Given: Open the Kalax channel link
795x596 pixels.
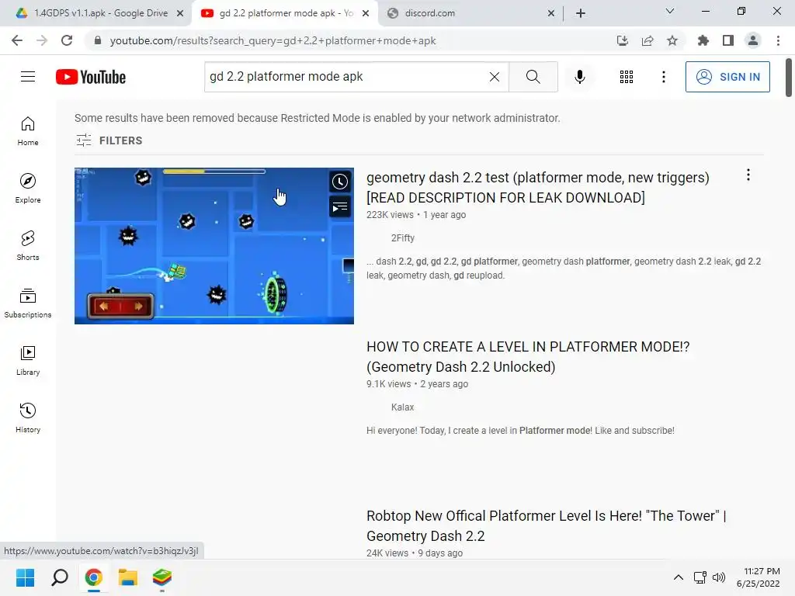Looking at the screenshot, I should (403, 407).
